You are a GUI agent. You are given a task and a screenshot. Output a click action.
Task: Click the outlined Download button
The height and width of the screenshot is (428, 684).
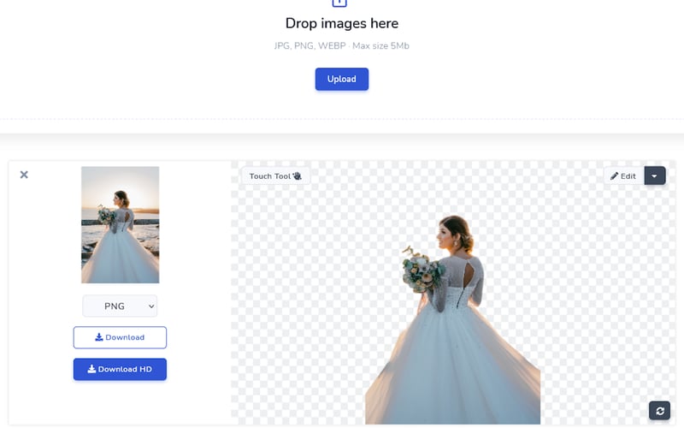[120, 337]
